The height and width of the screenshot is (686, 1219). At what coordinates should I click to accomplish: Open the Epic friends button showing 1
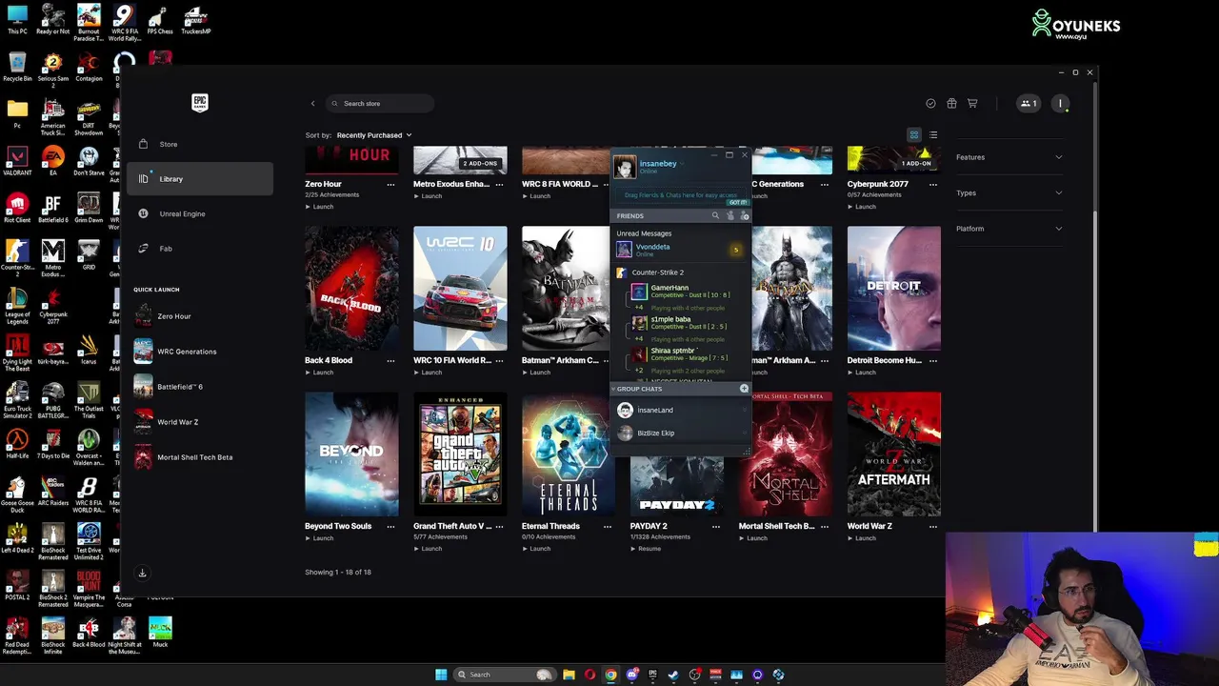1029,103
